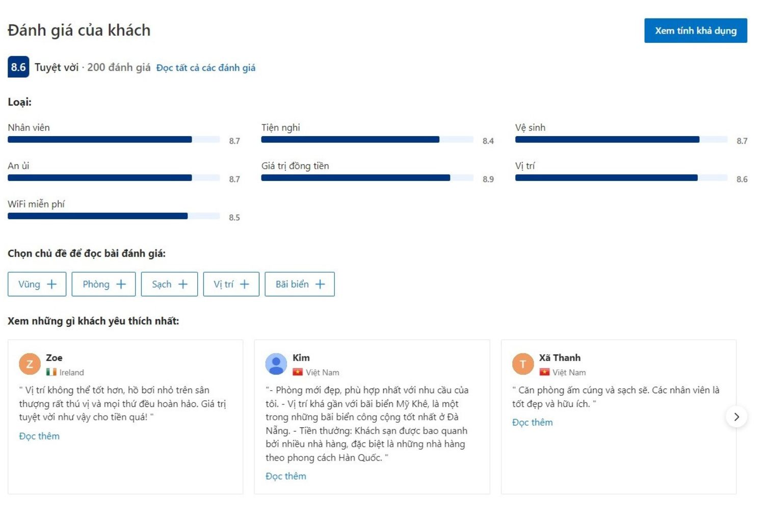Click the Ireland flag under Zoe
This screenshot has height=510, width=764.
pos(51,372)
